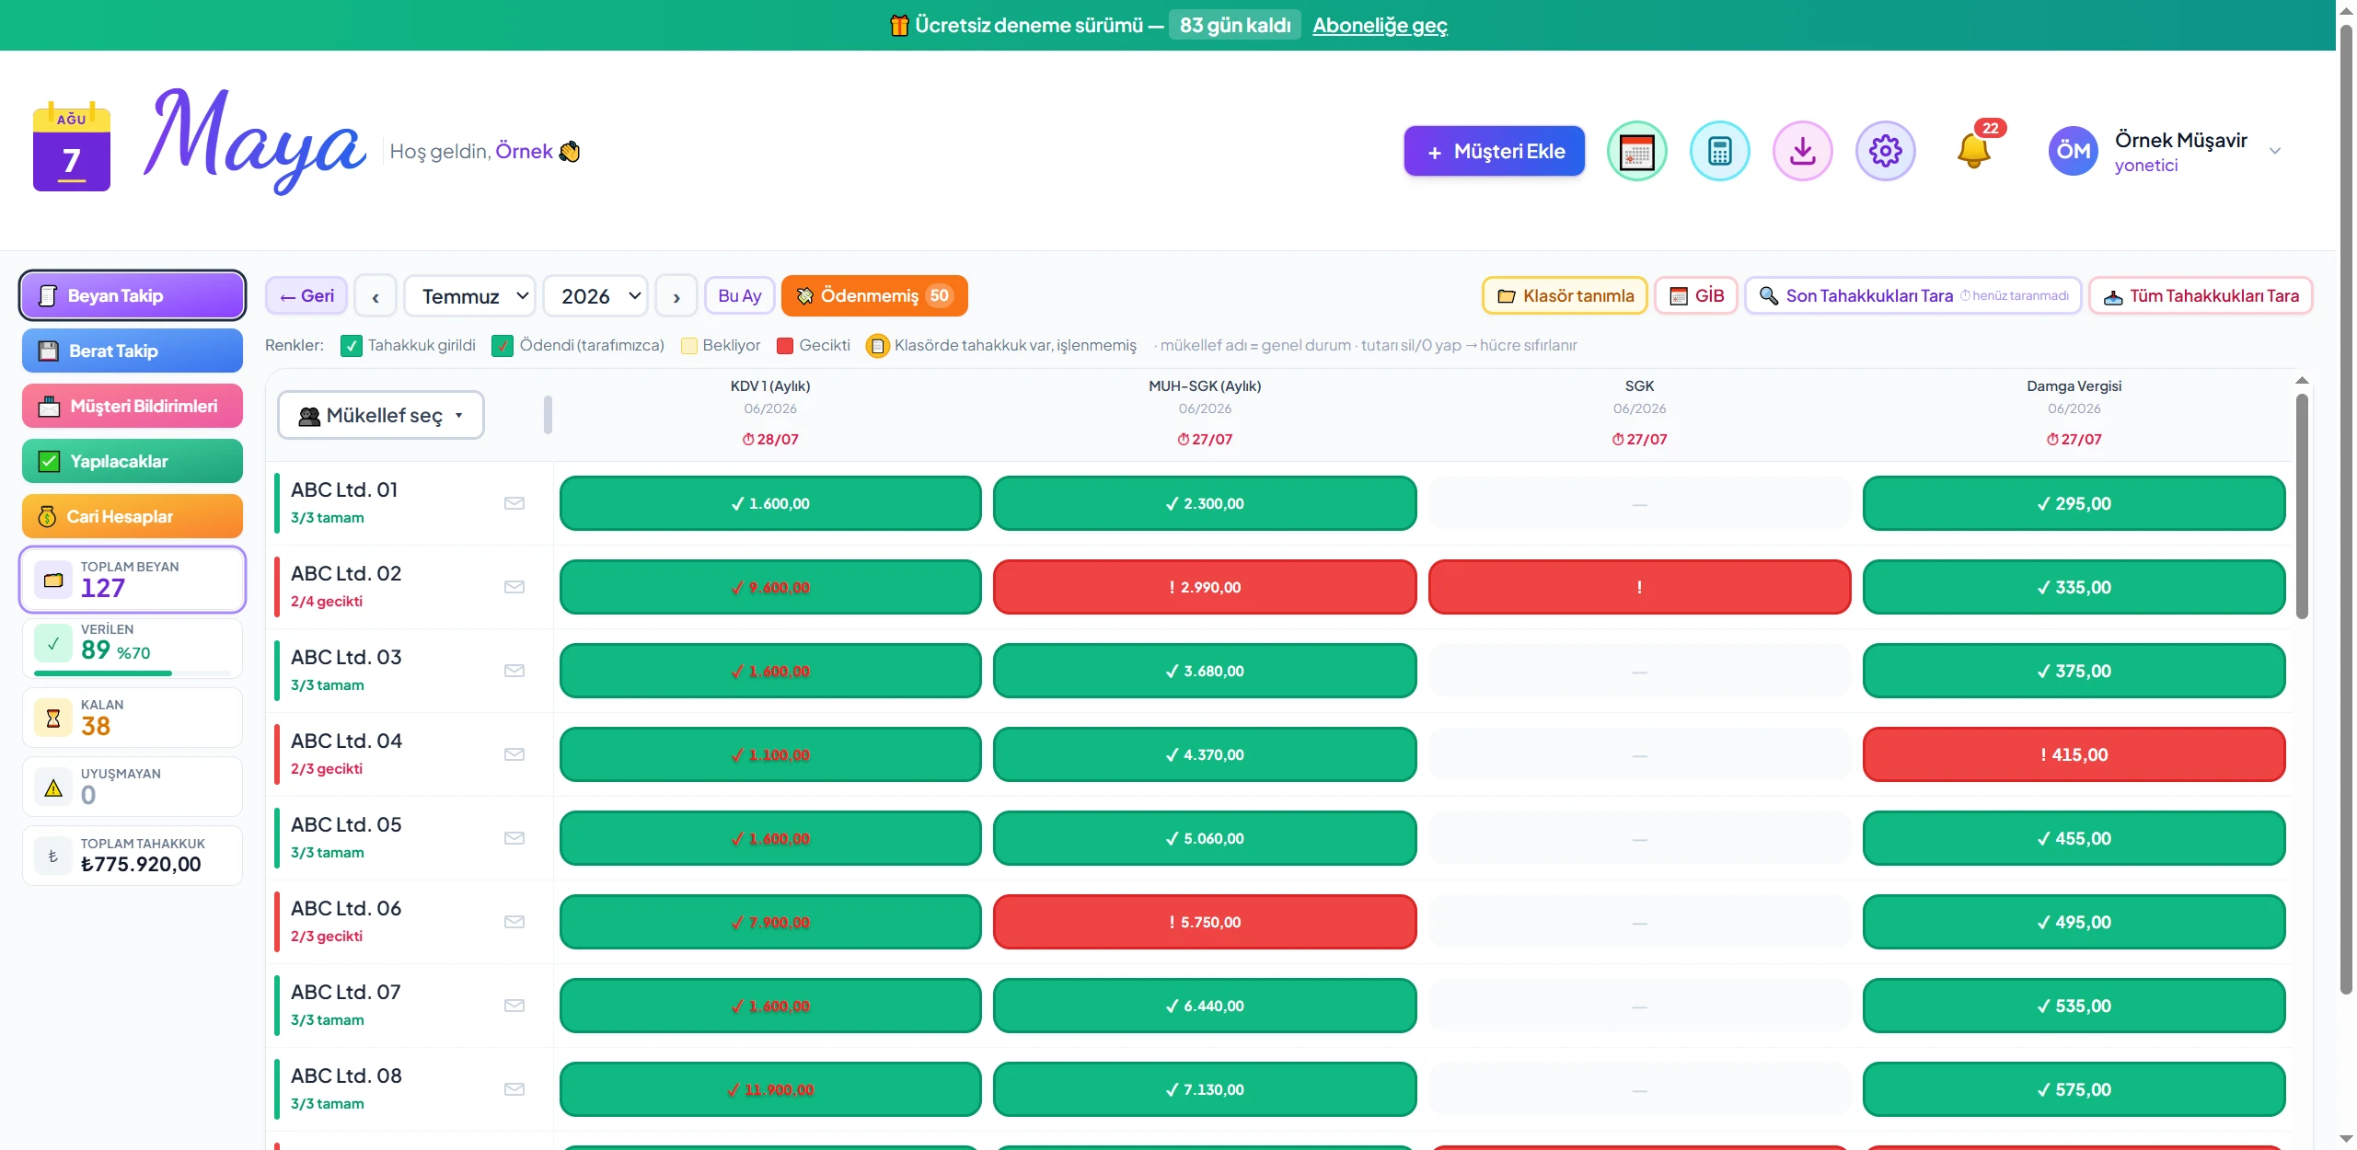Open the calendar icon in header
Screen dimensions: 2357x1150
[1636, 151]
